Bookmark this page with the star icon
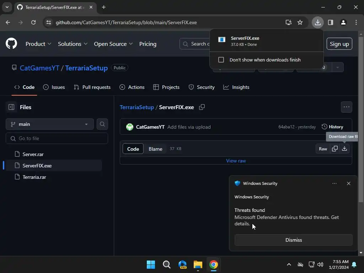 pos(300,22)
